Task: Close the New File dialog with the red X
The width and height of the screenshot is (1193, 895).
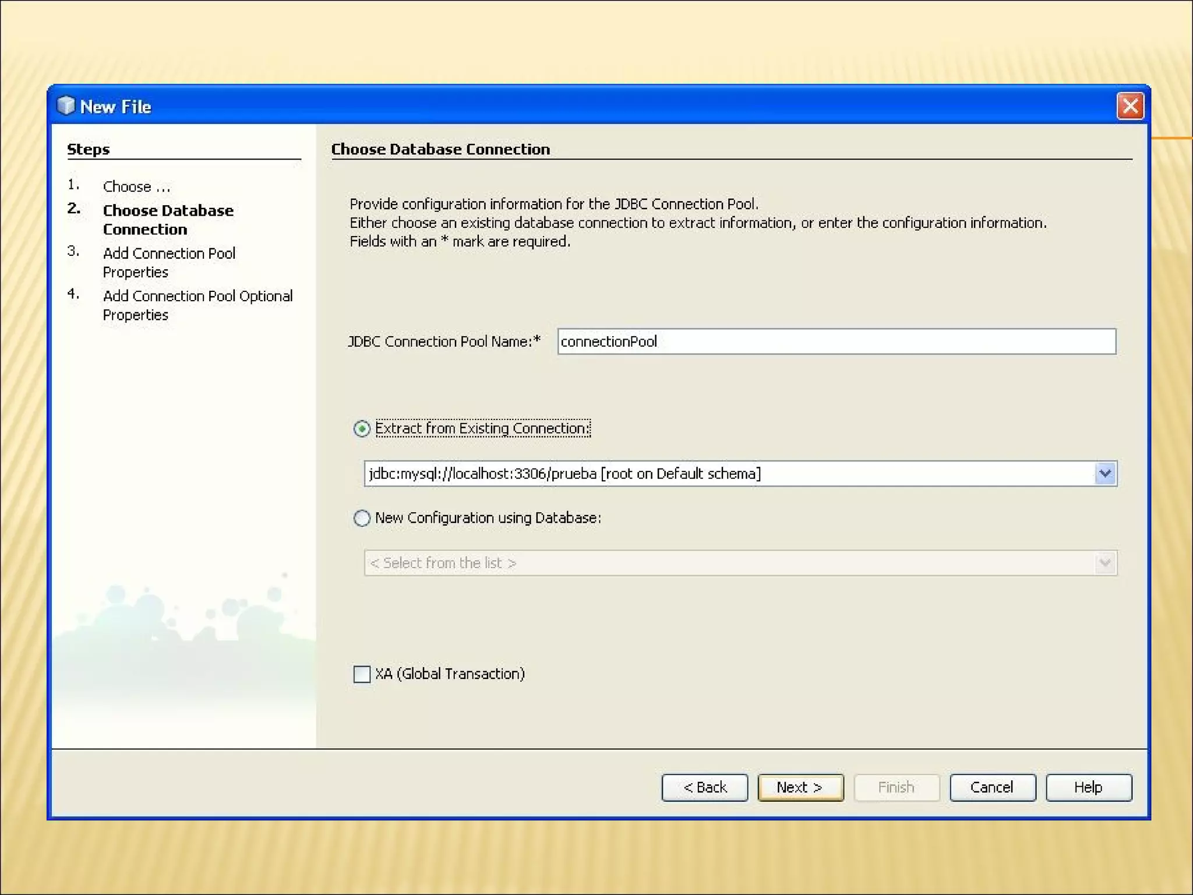Action: point(1130,106)
